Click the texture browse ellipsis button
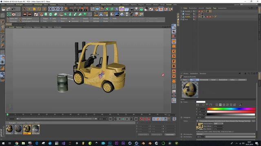Image resolution: width=261 pixels, height=146 pixels. click(253, 121)
